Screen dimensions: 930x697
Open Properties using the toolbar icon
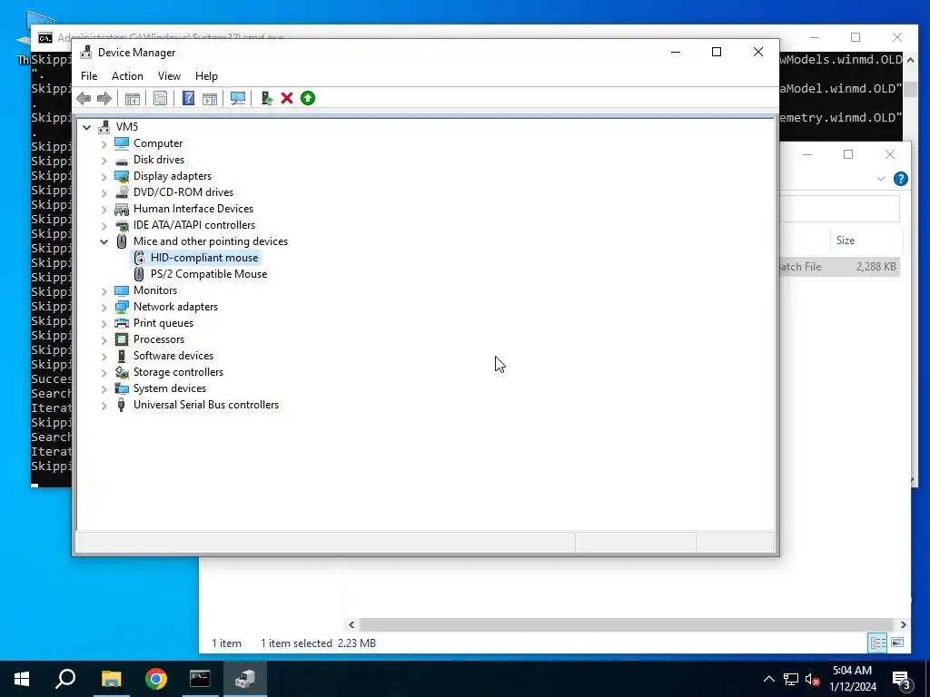[160, 98]
